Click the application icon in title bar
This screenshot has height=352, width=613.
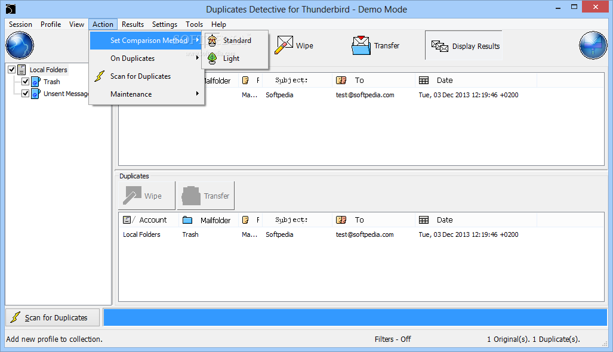pos(11,9)
